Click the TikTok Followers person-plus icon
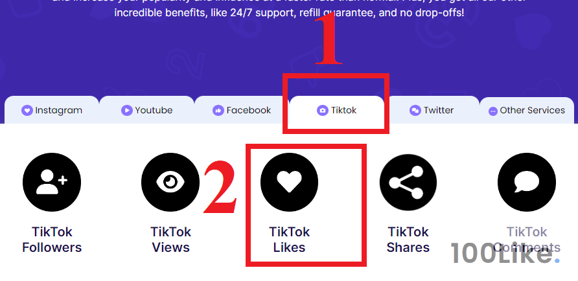This screenshot has height=281, width=578. click(x=52, y=182)
